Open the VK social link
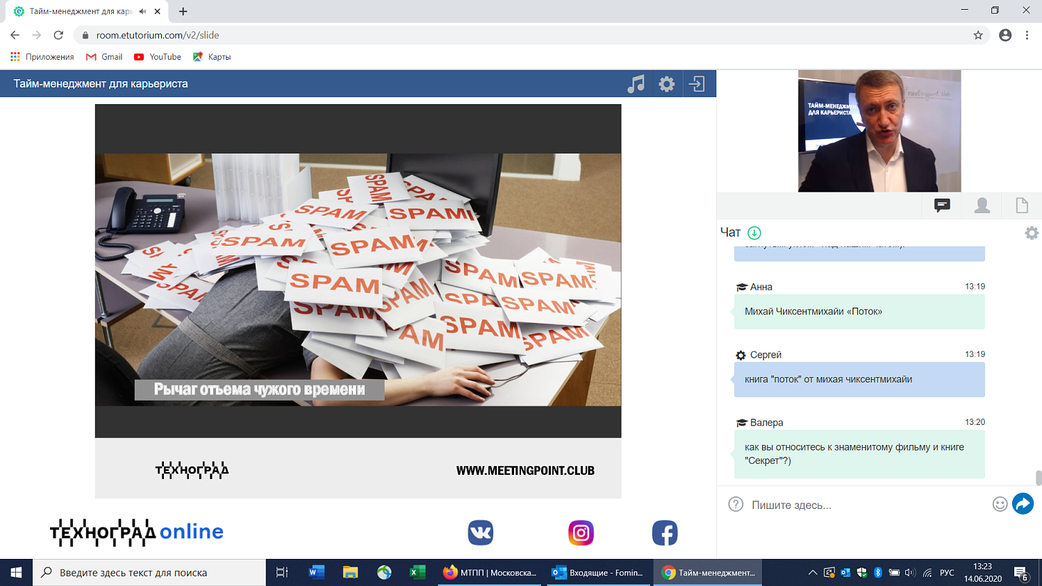 (480, 533)
